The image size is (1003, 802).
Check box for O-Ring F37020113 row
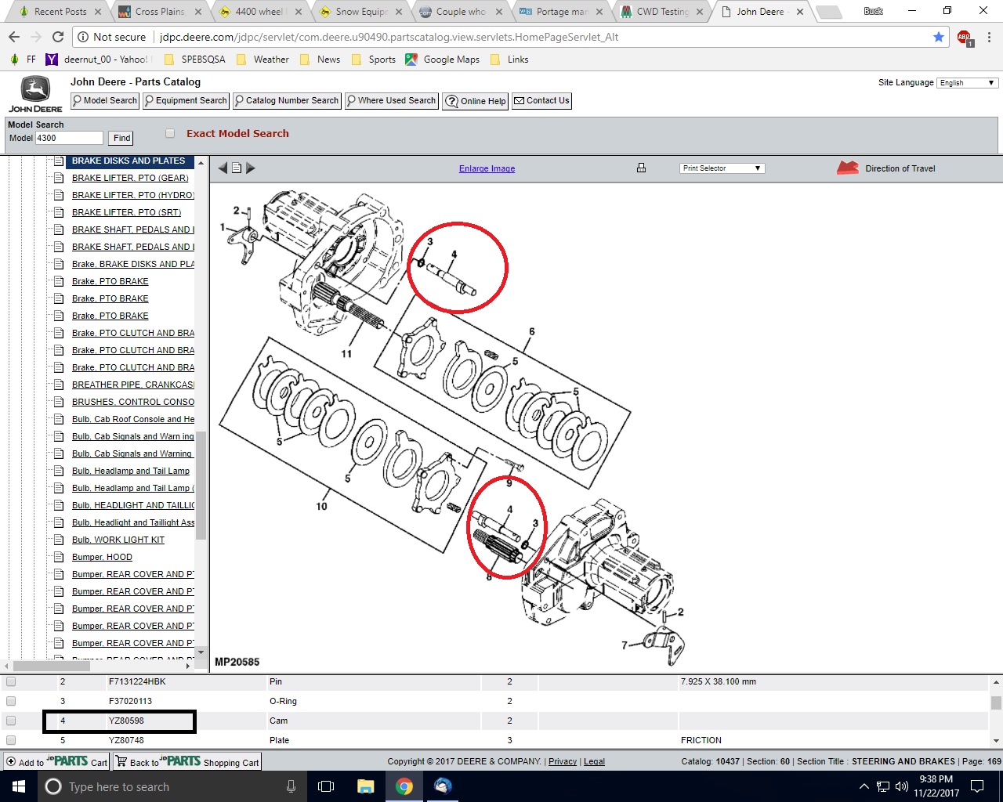[x=11, y=701]
